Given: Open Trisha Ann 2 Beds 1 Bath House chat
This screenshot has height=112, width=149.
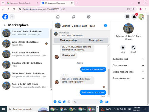Looking at the screenshot, I should click(x=25, y=75).
